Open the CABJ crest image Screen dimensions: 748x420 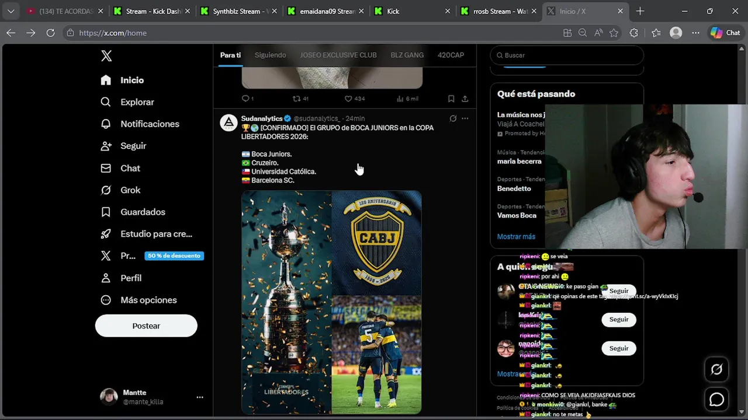click(x=377, y=242)
